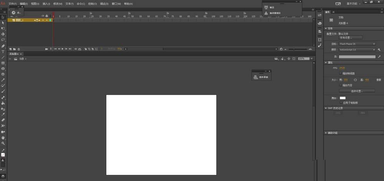
Task: Click the delete layer trash icon
Action: 18,49
